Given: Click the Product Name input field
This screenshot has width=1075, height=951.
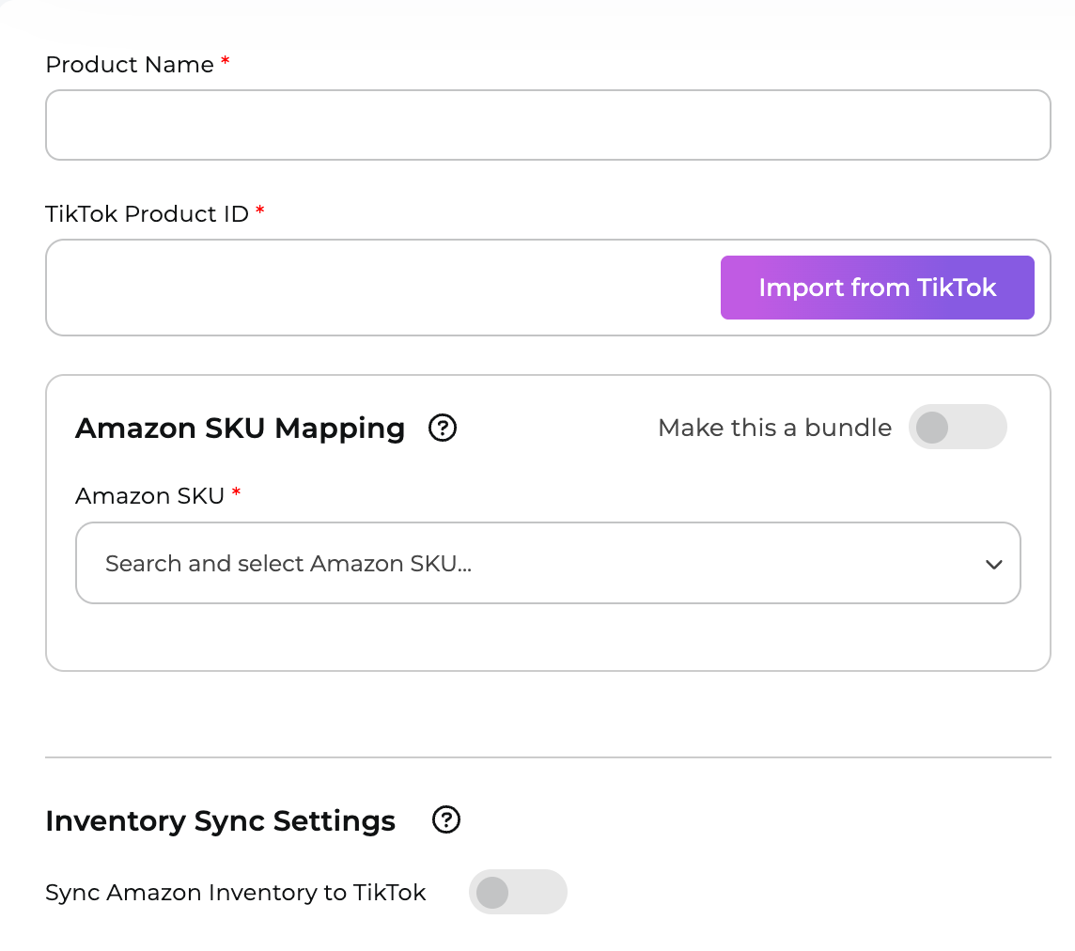Looking at the screenshot, I should coord(548,125).
